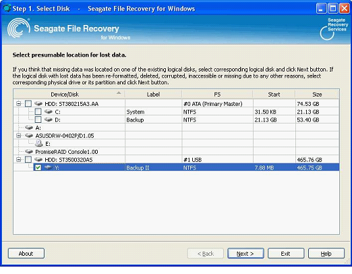The height and width of the screenshot is (274, 352).
Task: Check the box for HDD: ST380215A3.AA
Action: pyautogui.click(x=28, y=103)
